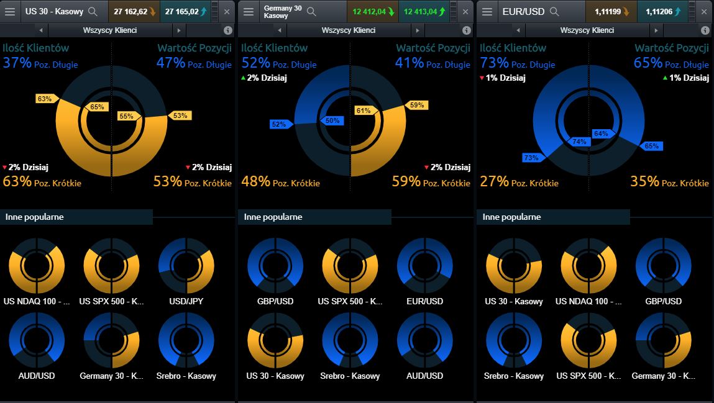Click left arrow beside Wszyscy Klienci in US 30
This screenshot has height=403, width=714.
[40, 30]
